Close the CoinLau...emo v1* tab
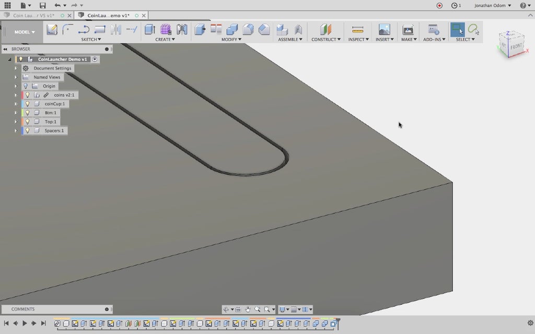The height and width of the screenshot is (334, 535). point(144,15)
